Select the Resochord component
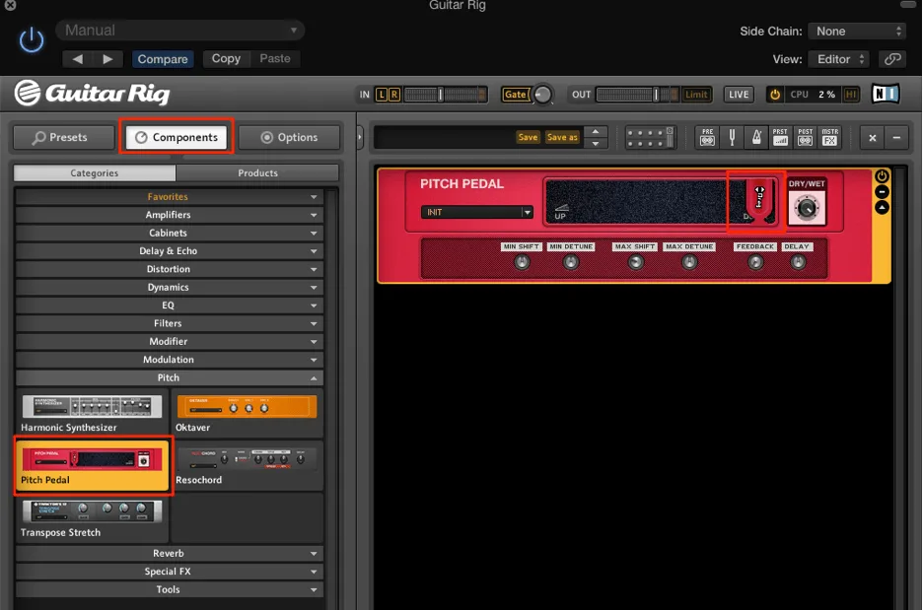923x610 pixels. [248, 466]
